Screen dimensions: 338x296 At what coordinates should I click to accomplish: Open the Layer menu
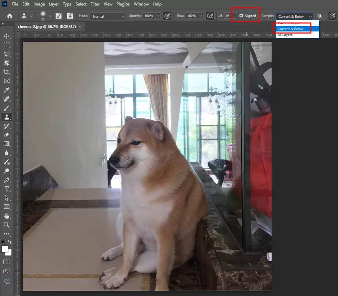(54, 4)
